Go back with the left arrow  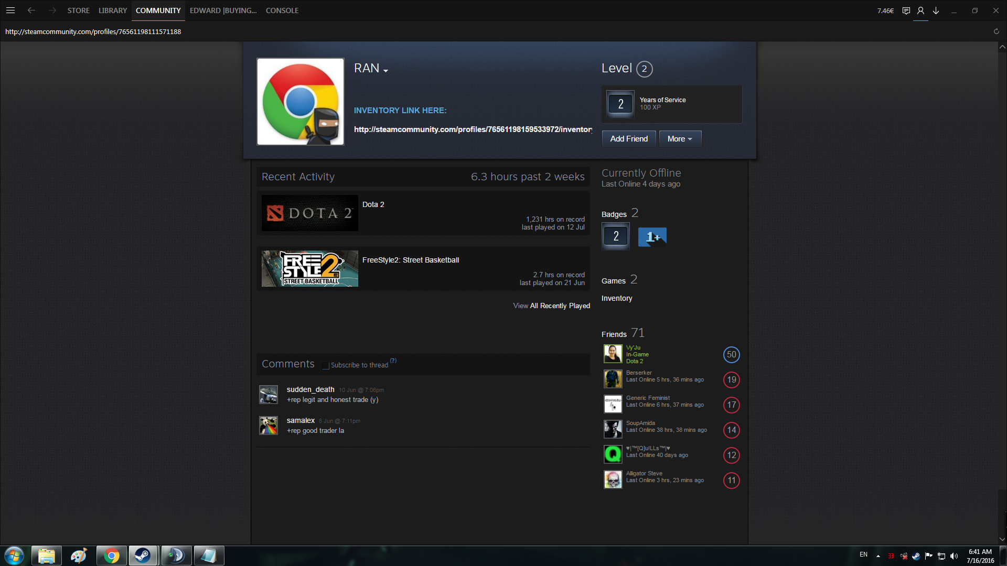[31, 10]
